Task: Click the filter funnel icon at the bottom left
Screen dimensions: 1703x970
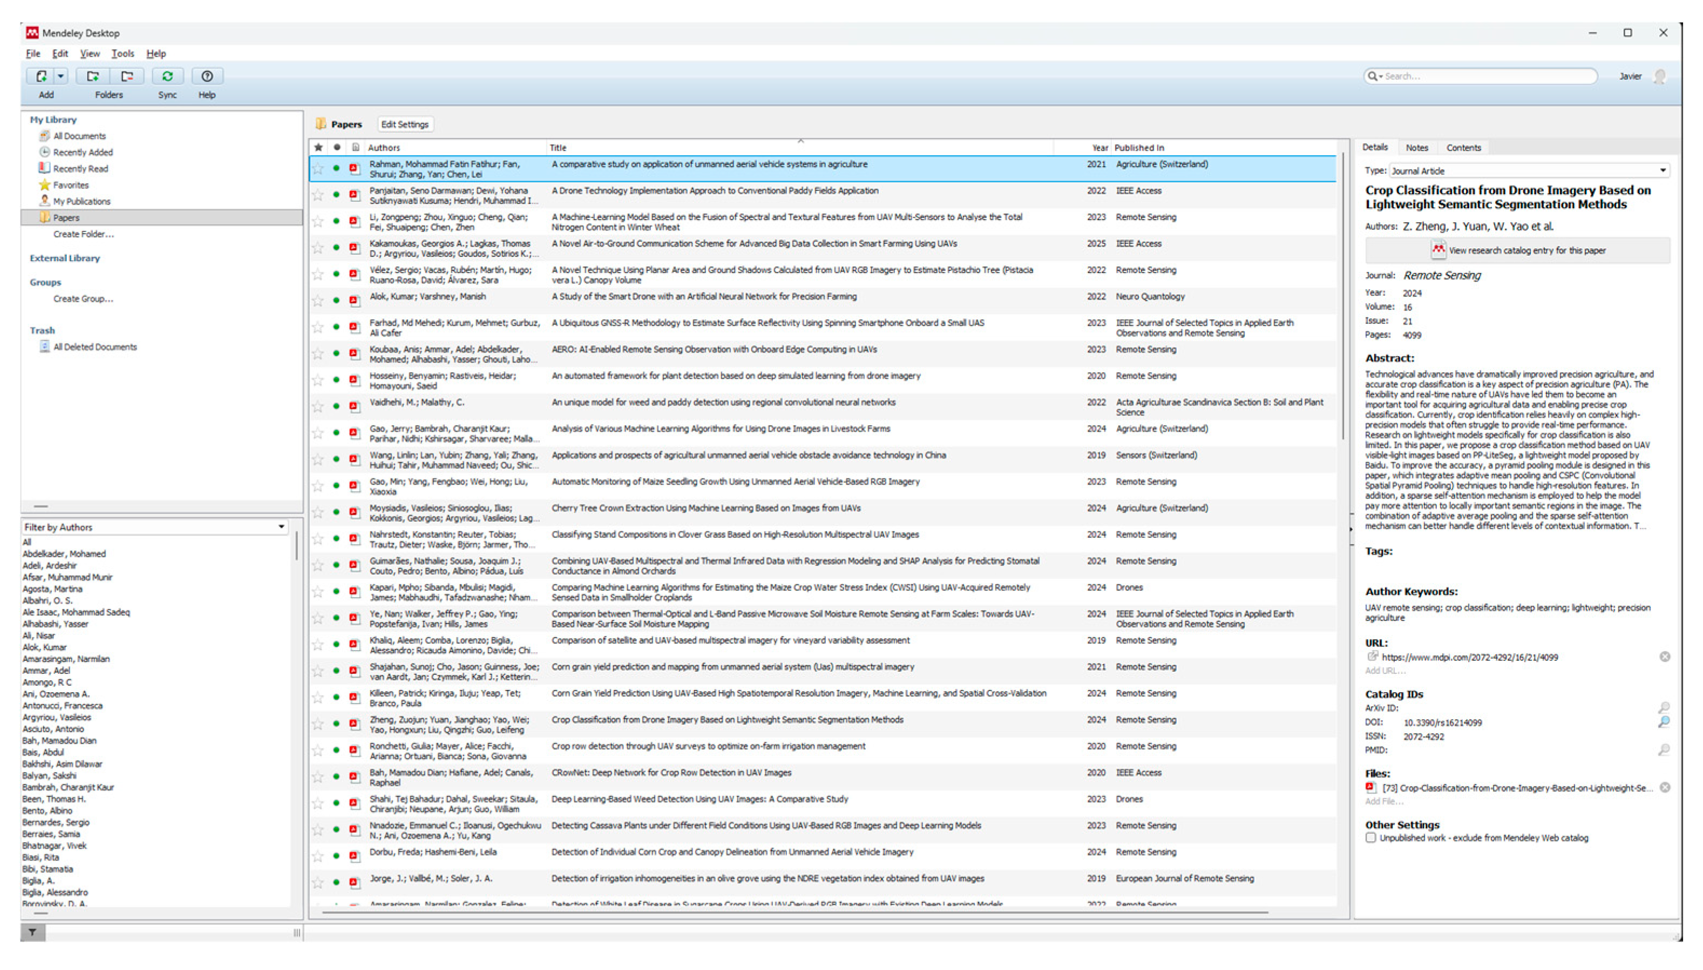Action: pos(32,933)
